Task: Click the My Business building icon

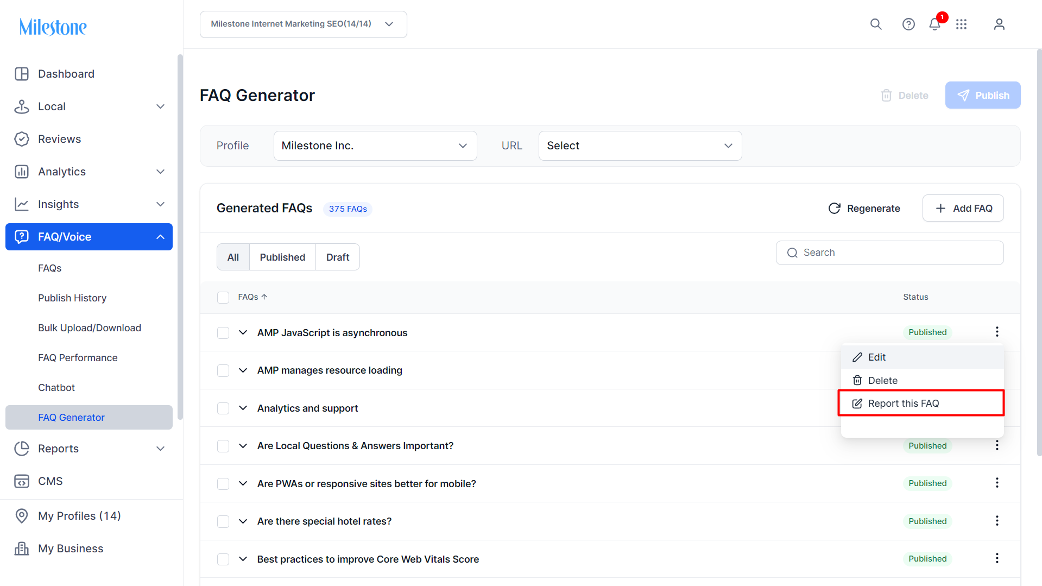Action: [x=22, y=549]
